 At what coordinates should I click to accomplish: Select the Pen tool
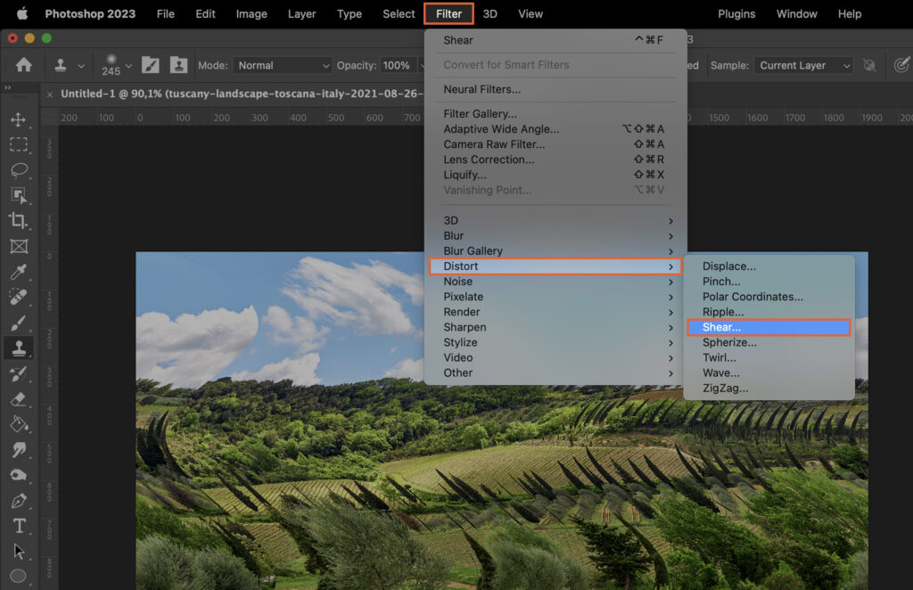click(x=20, y=501)
